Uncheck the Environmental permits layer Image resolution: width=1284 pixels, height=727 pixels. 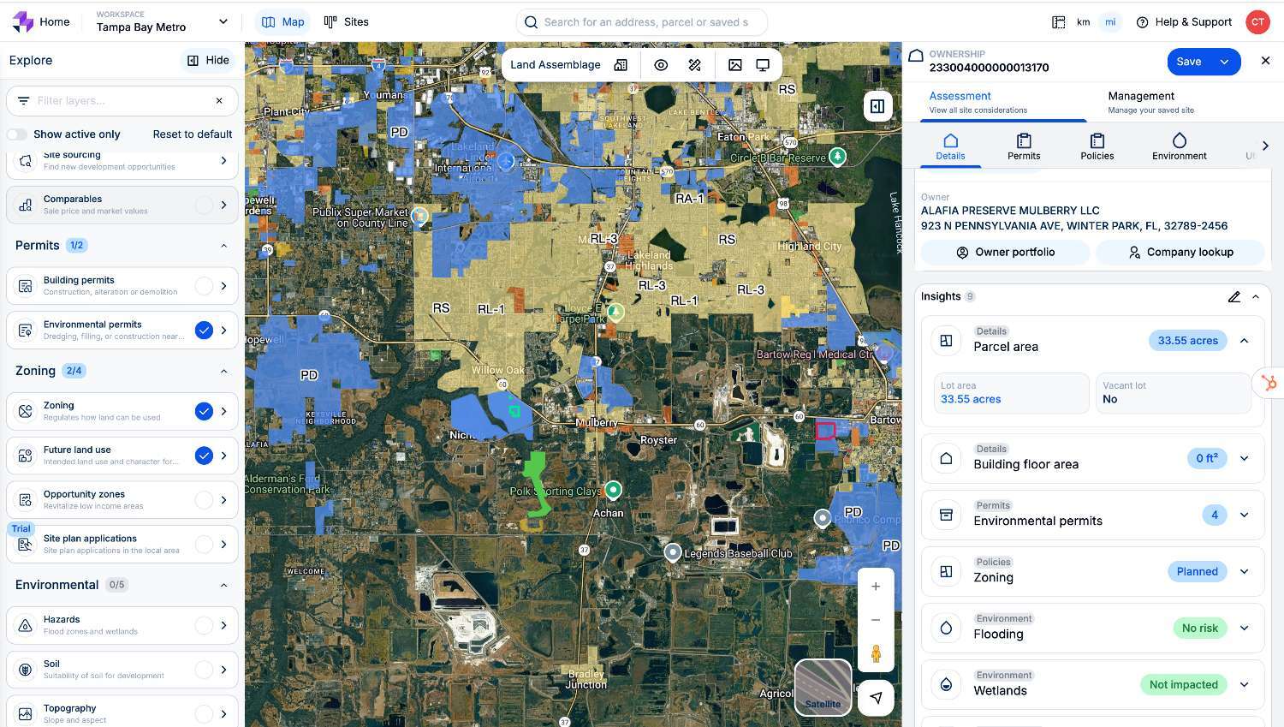click(204, 331)
